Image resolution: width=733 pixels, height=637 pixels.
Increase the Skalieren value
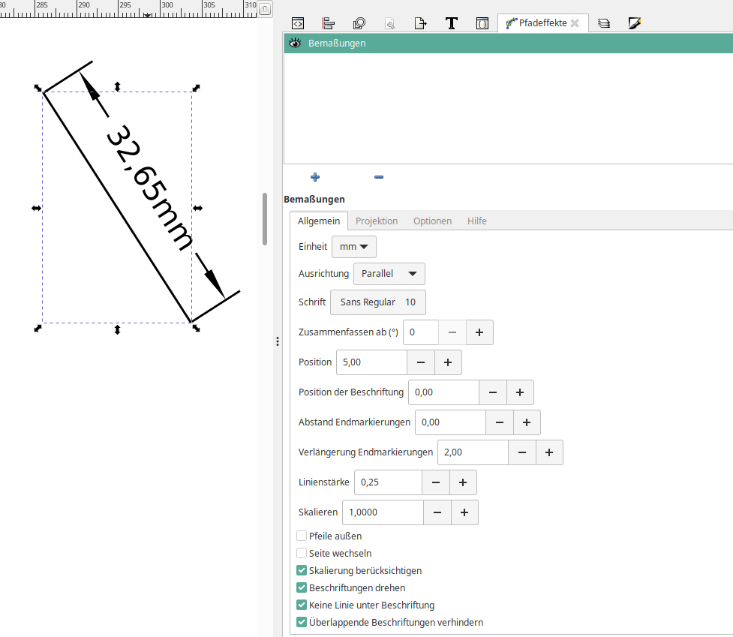pyautogui.click(x=464, y=512)
